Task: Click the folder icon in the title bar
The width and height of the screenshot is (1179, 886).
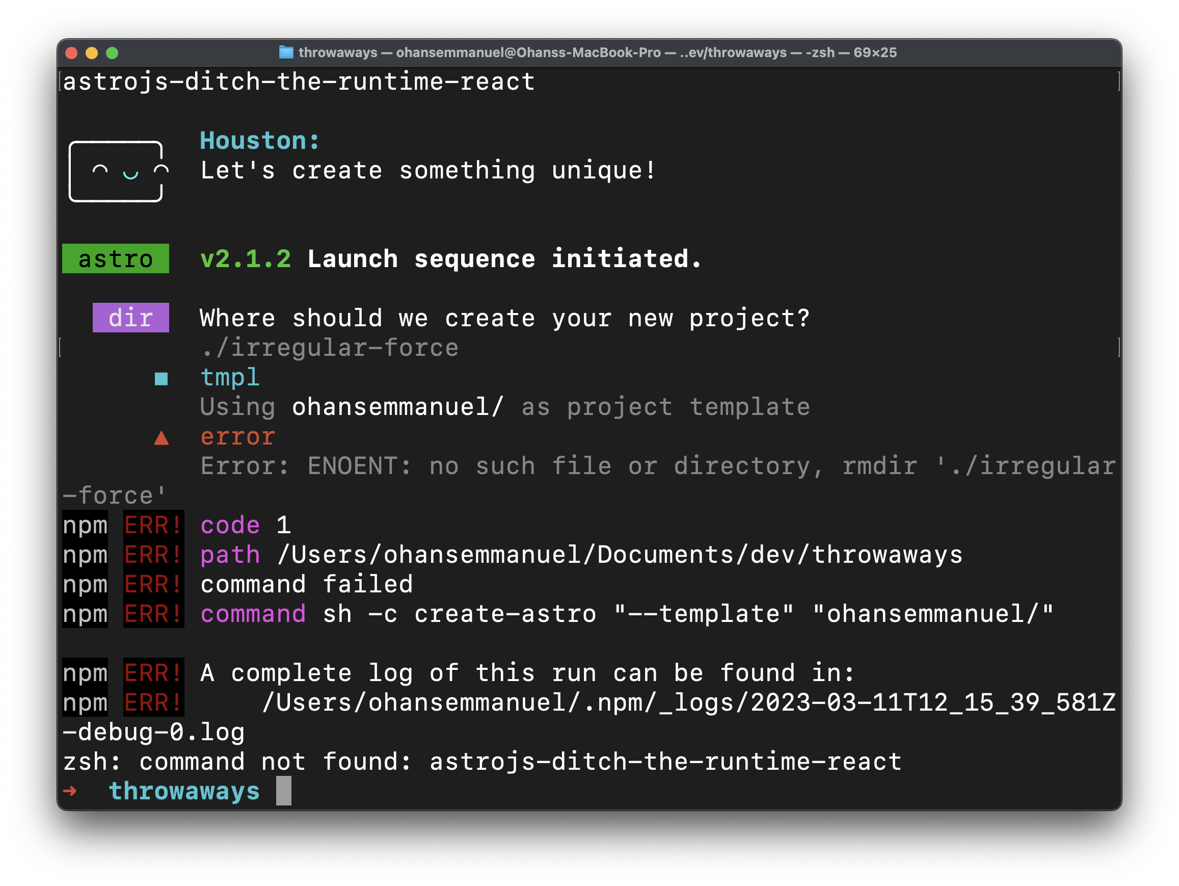Action: coord(286,53)
